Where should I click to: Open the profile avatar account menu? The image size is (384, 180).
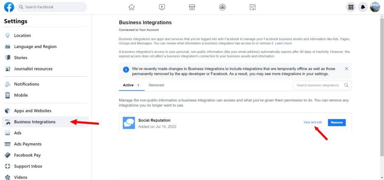pos(375,7)
